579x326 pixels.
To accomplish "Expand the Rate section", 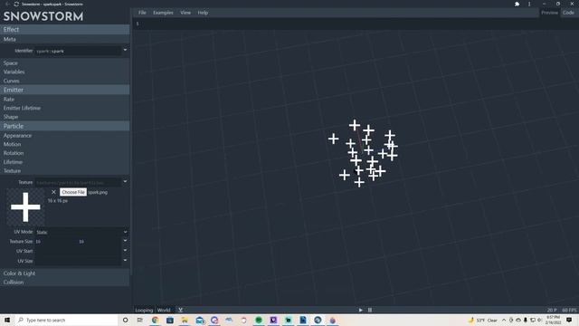I will pyautogui.click(x=64, y=100).
